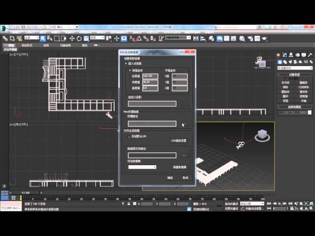
Task: Open the Standard Primitives category dropdown
Action: coord(295,68)
